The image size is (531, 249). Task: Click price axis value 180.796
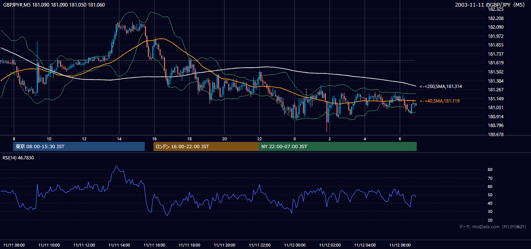(x=496, y=125)
